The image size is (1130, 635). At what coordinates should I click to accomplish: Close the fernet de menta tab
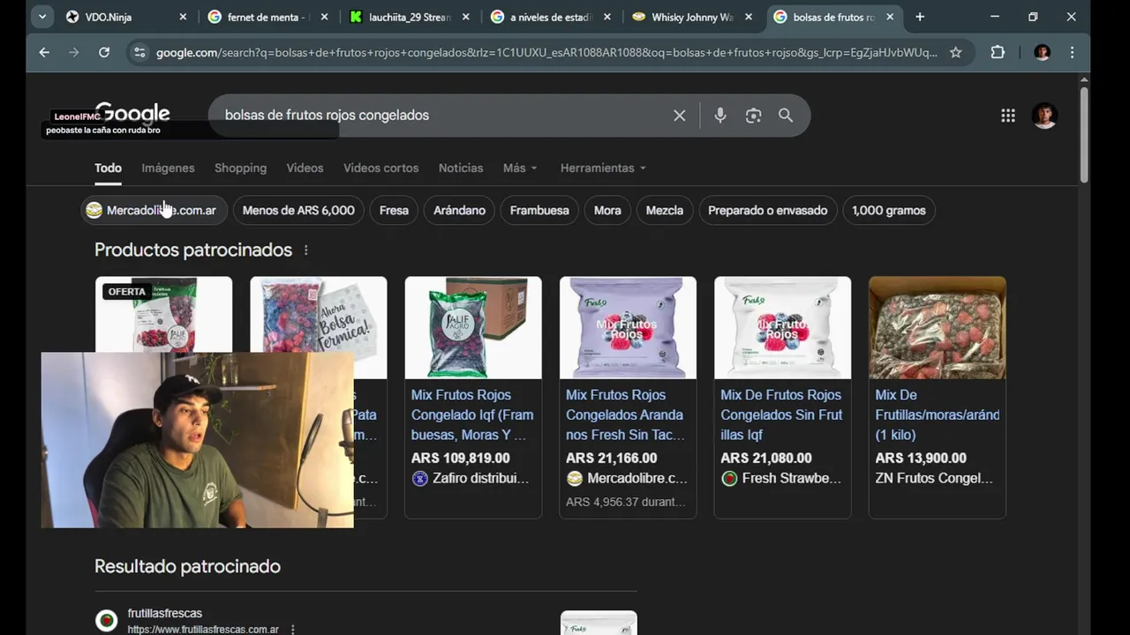pos(324,17)
